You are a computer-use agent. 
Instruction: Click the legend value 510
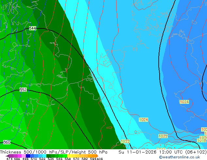click(x=34, y=159)
